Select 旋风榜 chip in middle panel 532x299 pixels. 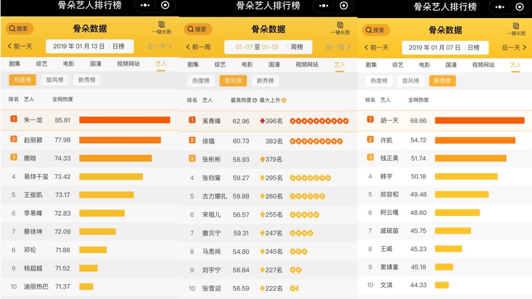233,81
